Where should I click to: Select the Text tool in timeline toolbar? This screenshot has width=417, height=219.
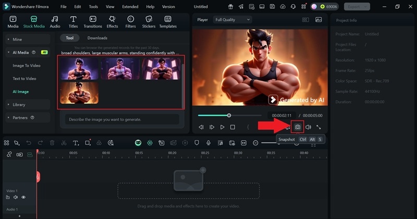click(x=76, y=143)
